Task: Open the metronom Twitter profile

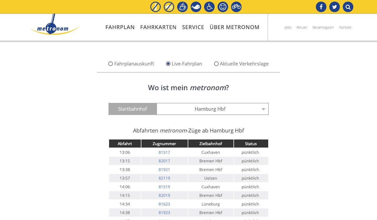Action: tap(334, 7)
